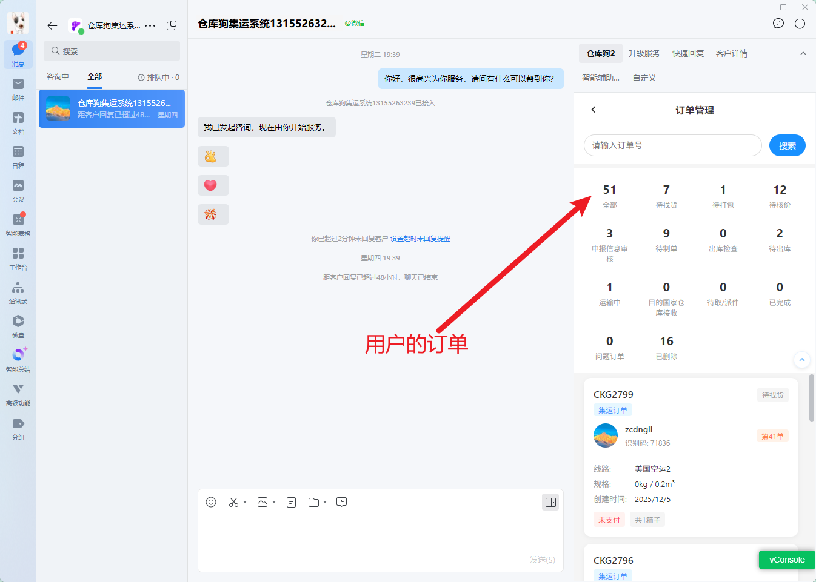Screen dimensions: 816x582
Task: Open the 邮件 mail sidebar icon
Action: (18, 88)
